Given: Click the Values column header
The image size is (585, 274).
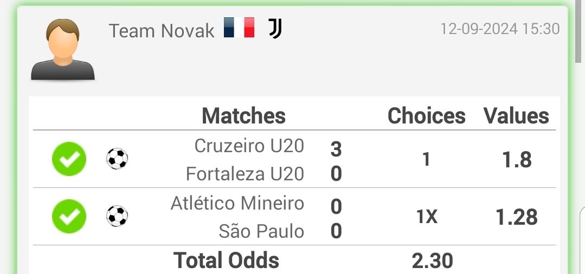Looking at the screenshot, I should (x=516, y=115).
